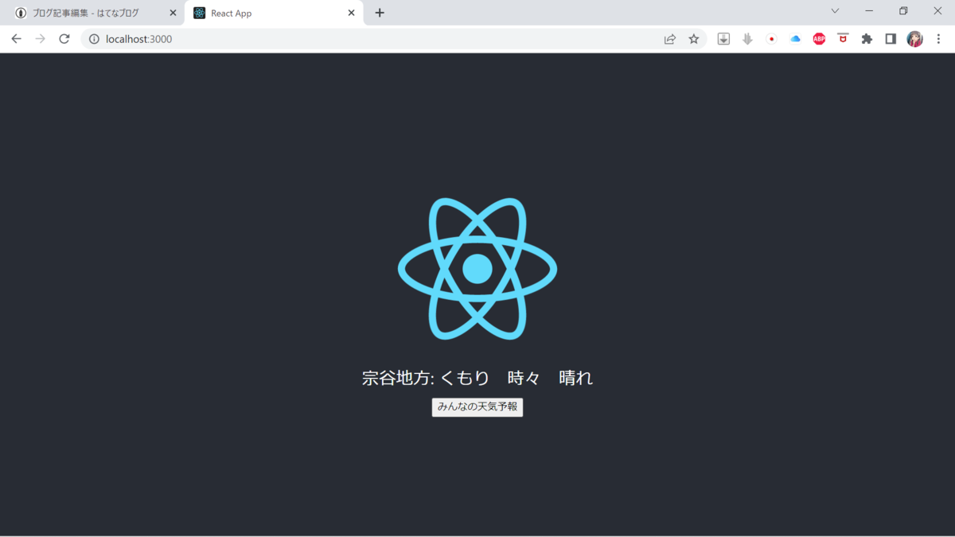Open the Chrome profile avatar

[915, 39]
